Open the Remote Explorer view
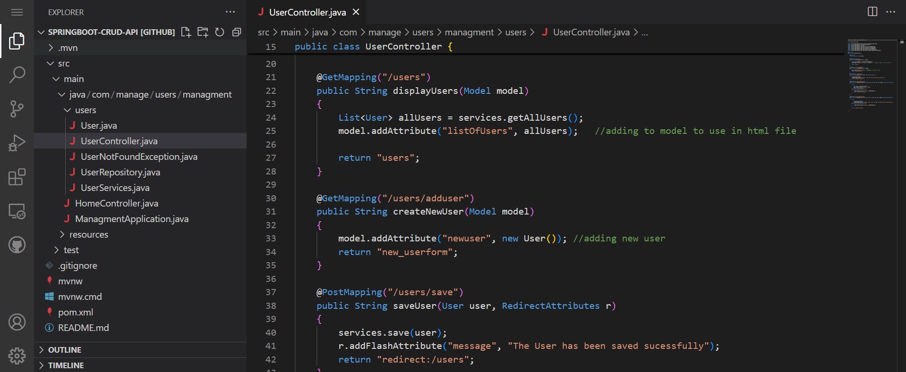906x372 pixels. pyautogui.click(x=17, y=211)
